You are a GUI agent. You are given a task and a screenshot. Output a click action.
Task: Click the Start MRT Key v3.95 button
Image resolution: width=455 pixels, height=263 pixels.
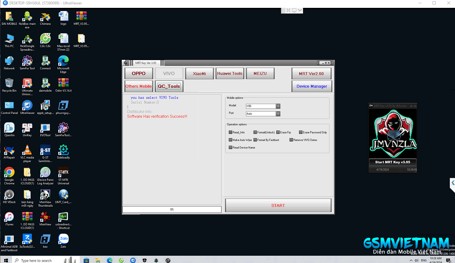point(392,162)
